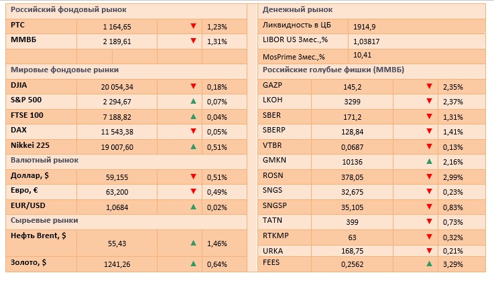The image size is (494, 287).
Task: Click the green up arrow beside S&P 500
Action: coord(193,101)
